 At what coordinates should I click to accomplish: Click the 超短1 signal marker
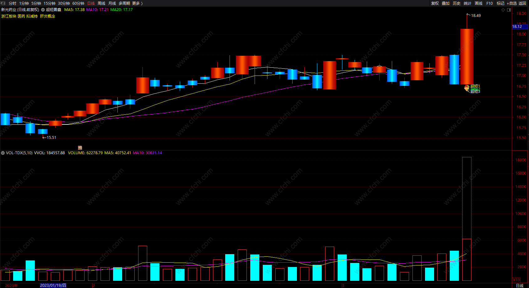tap(475, 86)
